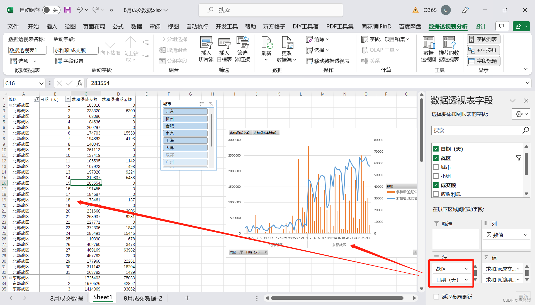Select 上海 in the city slicer
The width and height of the screenshot is (535, 305).
click(185, 140)
